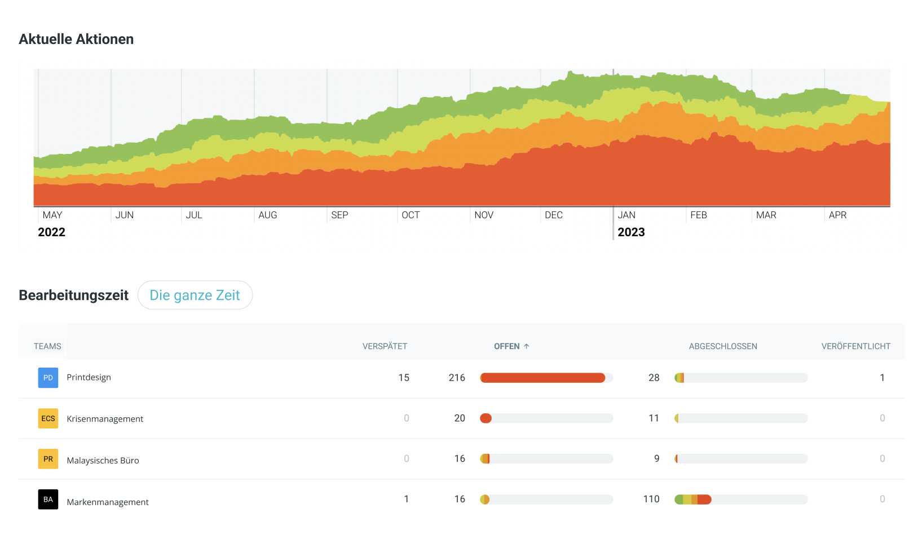Click the 2023 year label
The height and width of the screenshot is (548, 922).
click(631, 232)
